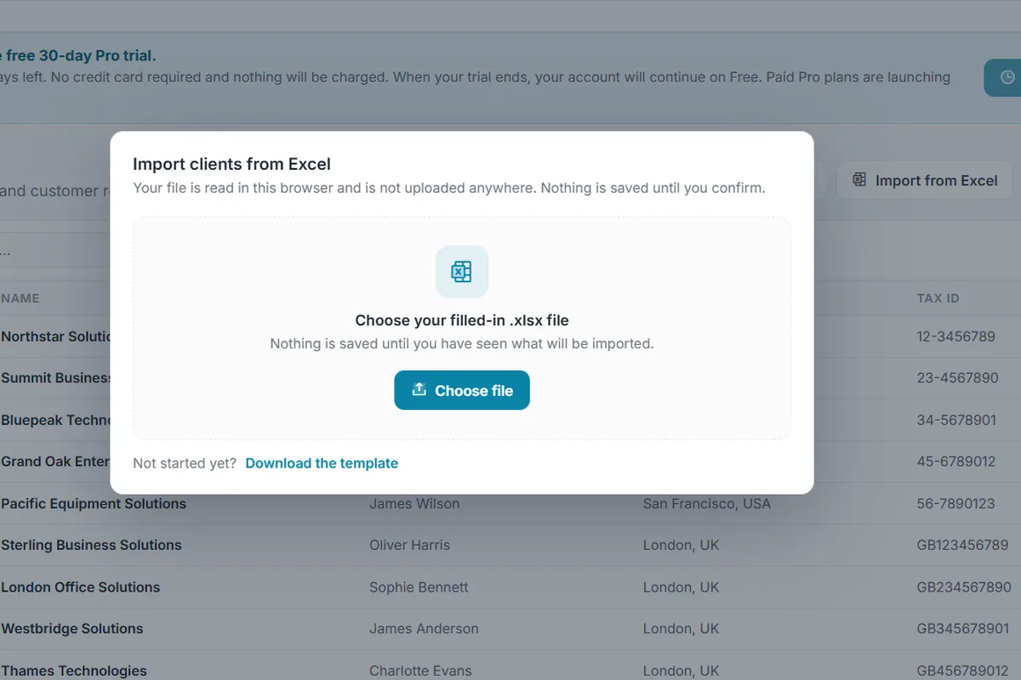Click London, UK in the Charlotte Evans row
Viewport: 1021px width, 680px height.
[682, 671]
